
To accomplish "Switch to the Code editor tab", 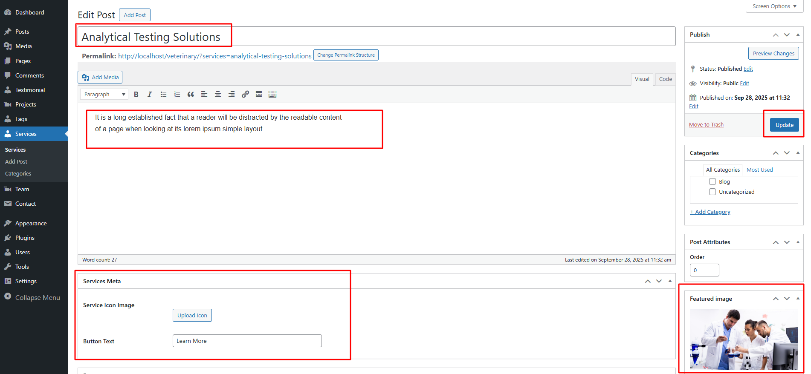I will pos(665,79).
